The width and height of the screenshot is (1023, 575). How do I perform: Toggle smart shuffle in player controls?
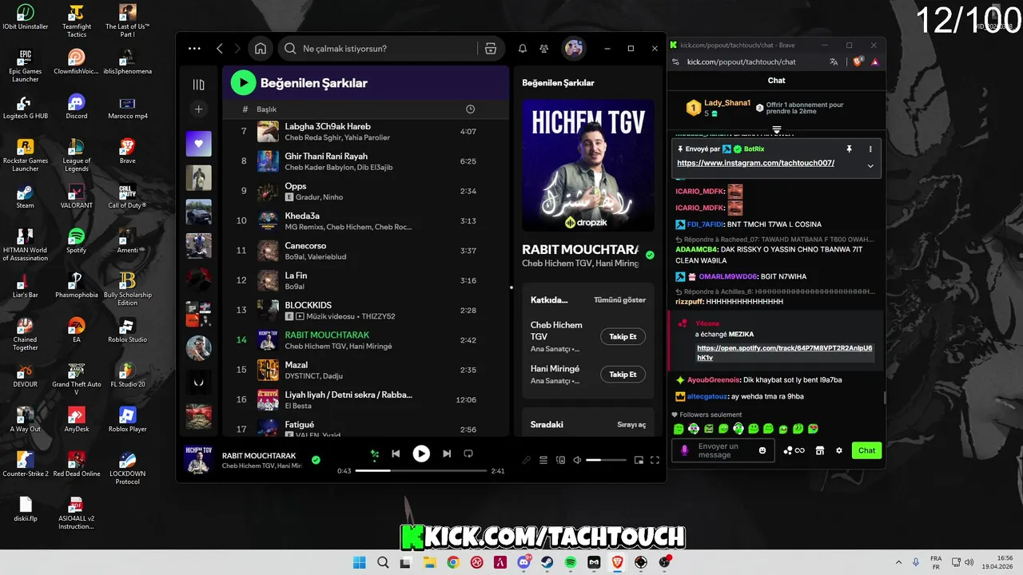tap(374, 454)
